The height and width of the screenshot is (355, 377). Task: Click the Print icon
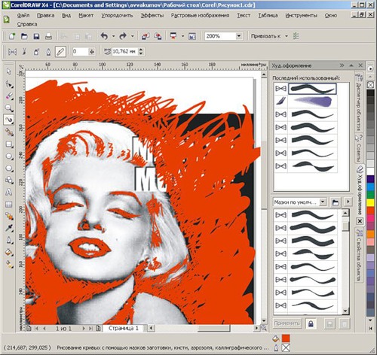(48, 36)
